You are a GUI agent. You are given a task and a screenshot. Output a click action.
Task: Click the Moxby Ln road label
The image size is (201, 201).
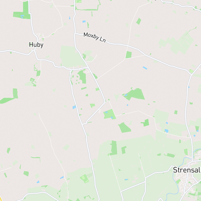(x=95, y=37)
